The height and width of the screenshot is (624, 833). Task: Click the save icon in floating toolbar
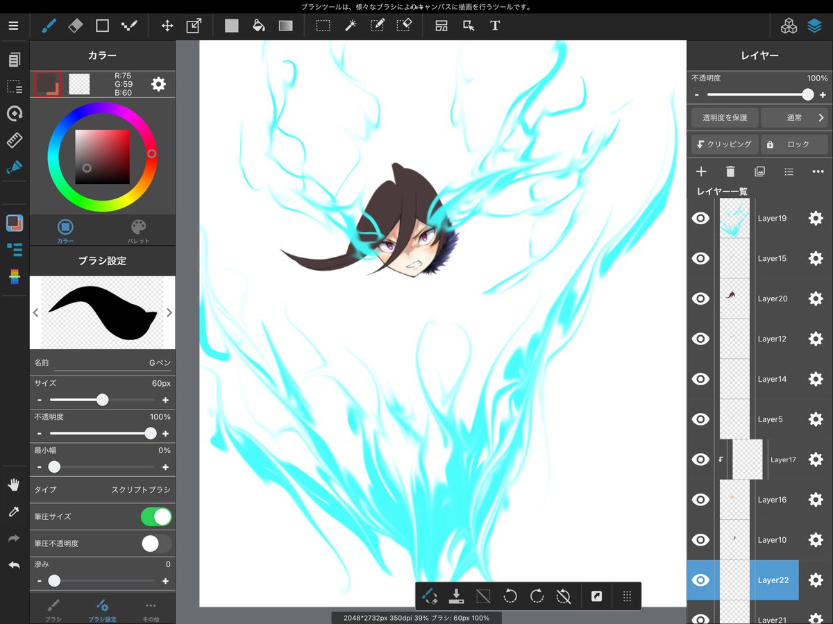[x=456, y=596]
